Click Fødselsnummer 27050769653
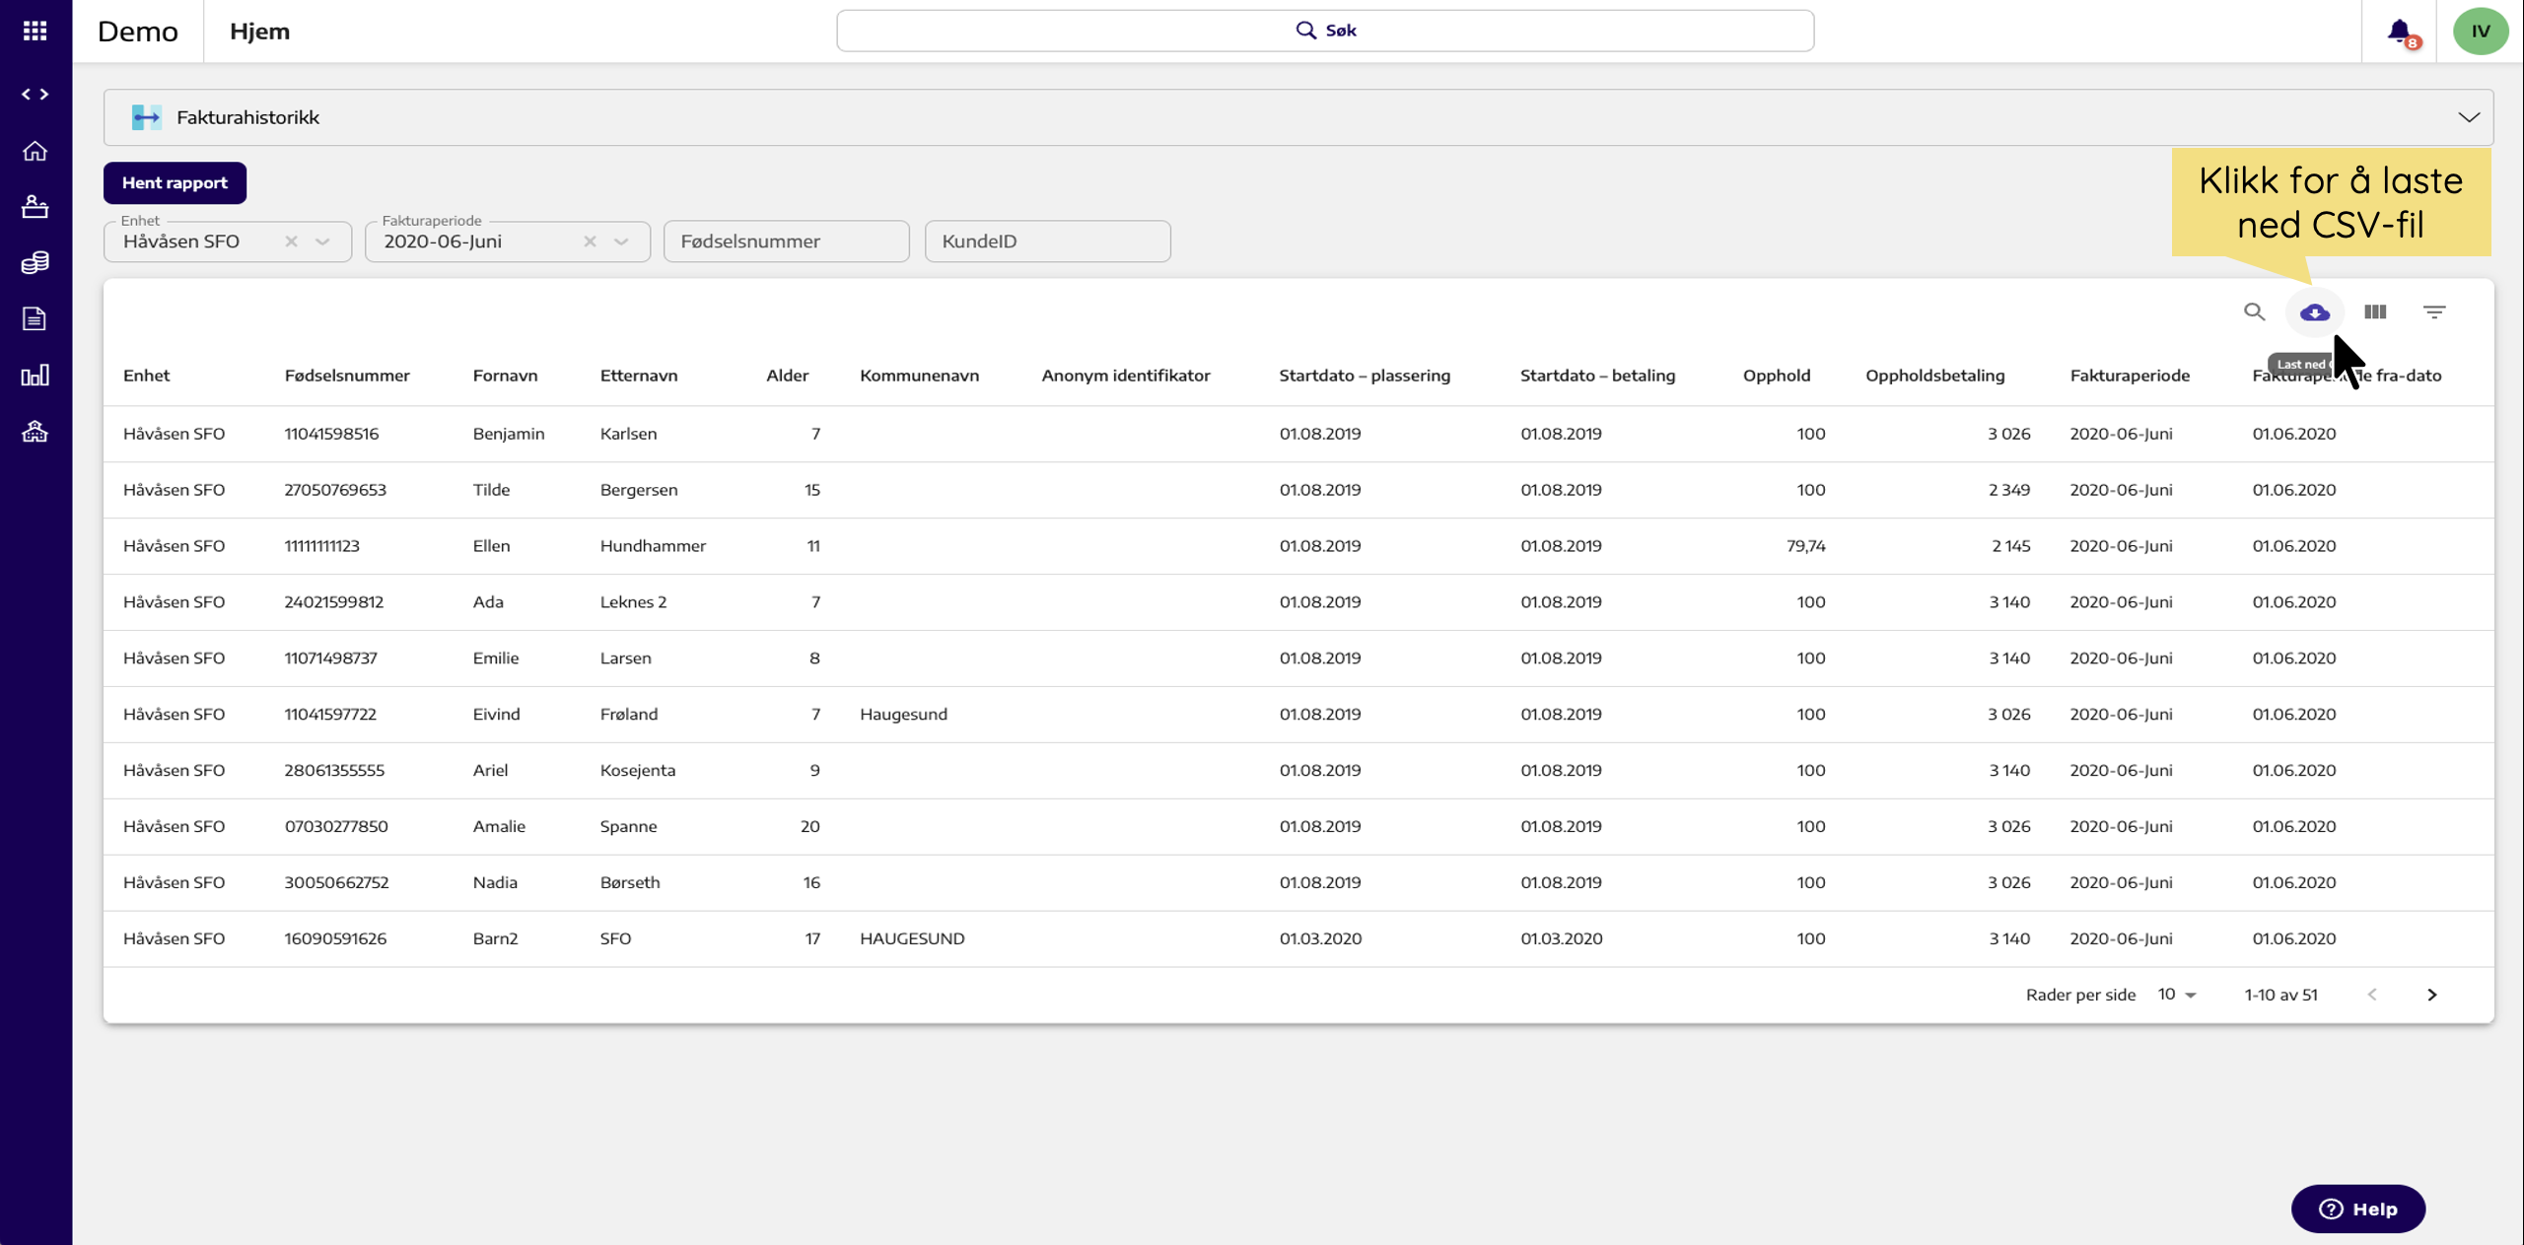 pyautogui.click(x=335, y=490)
